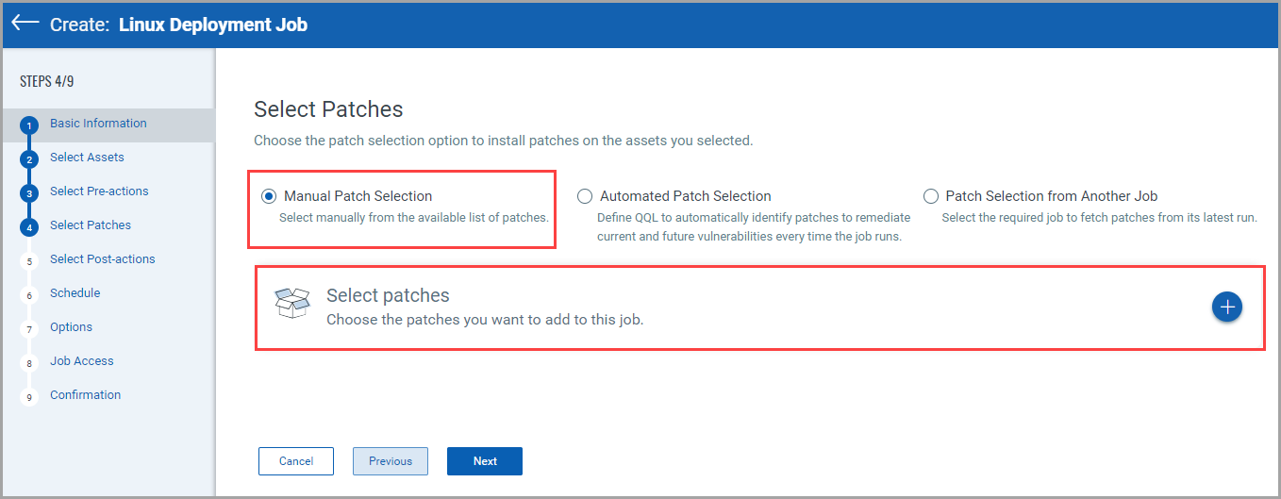1281x499 pixels.
Task: Click the Cancel button
Action: pyautogui.click(x=296, y=461)
